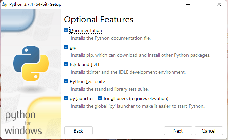Click the pip description about downloading packages
The width and height of the screenshot is (228, 140).
(140, 55)
